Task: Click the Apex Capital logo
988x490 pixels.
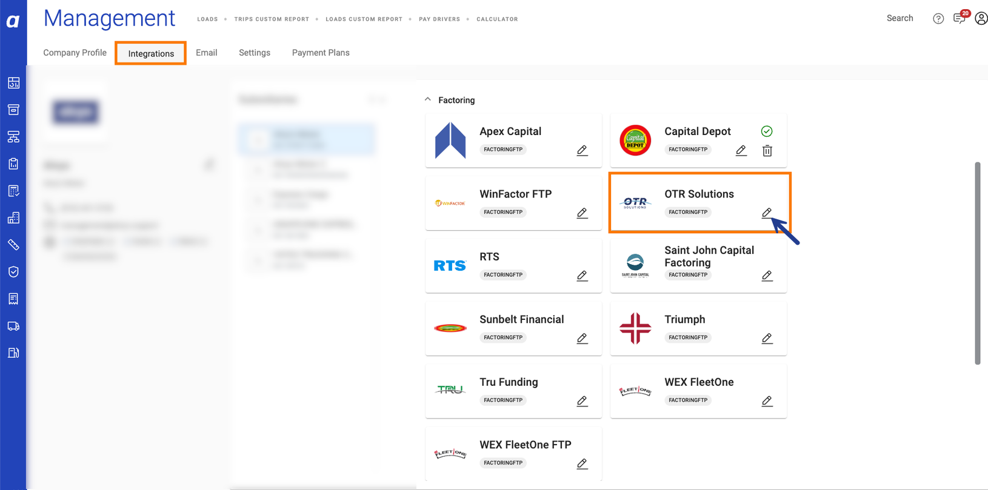Action: [450, 141]
